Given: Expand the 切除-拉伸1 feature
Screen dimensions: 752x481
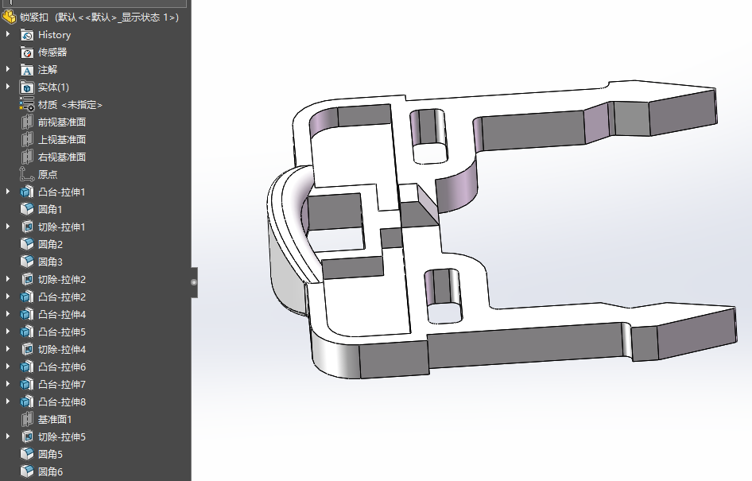Looking at the screenshot, I should pyautogui.click(x=8, y=227).
